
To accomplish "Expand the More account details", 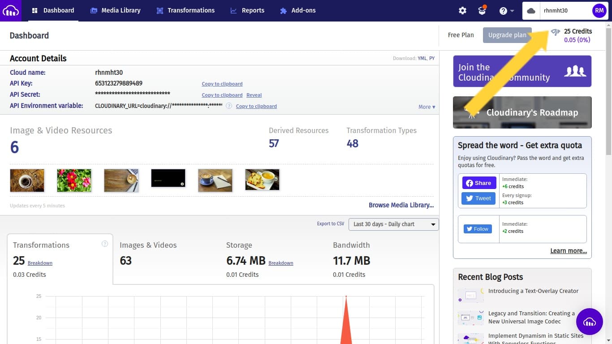I will coord(427,107).
